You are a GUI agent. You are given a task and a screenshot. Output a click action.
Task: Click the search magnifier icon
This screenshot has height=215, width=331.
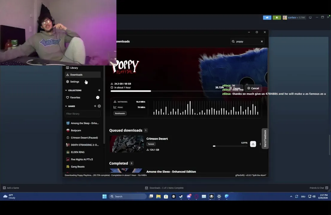233,42
